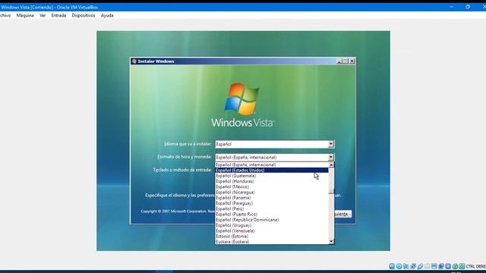Open the Máquina menu
486x273 pixels.
click(x=25, y=15)
